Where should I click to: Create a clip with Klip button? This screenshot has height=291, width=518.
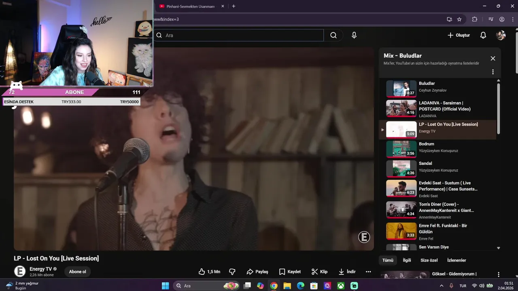point(320,272)
